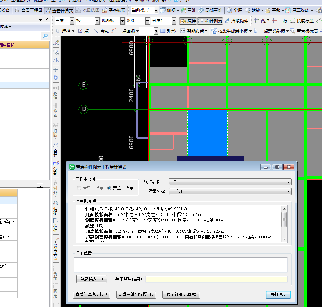This screenshot has height=307, width=322.
Task: Click 平齐板顶 tool
Action: point(114,11)
